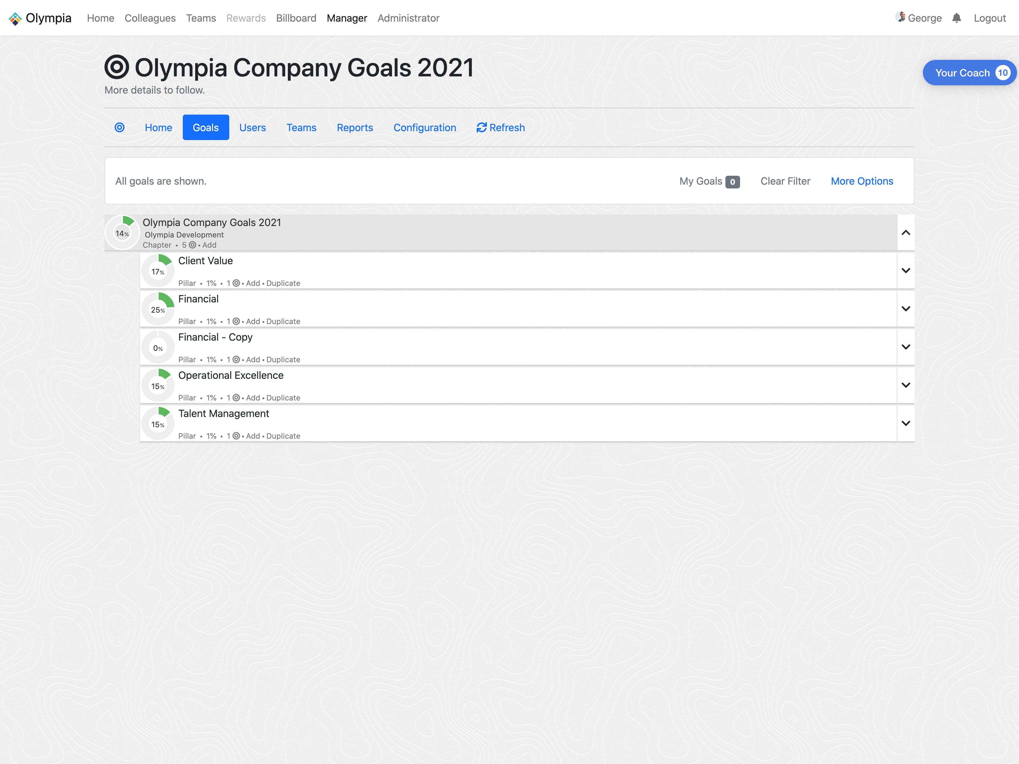1019x764 pixels.
Task: Open the notifications bell
Action: 956,18
